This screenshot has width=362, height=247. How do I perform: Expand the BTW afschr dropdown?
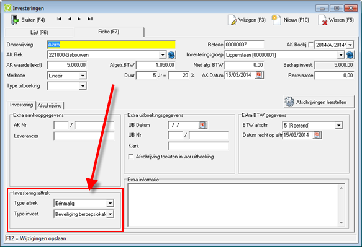coord(338,126)
